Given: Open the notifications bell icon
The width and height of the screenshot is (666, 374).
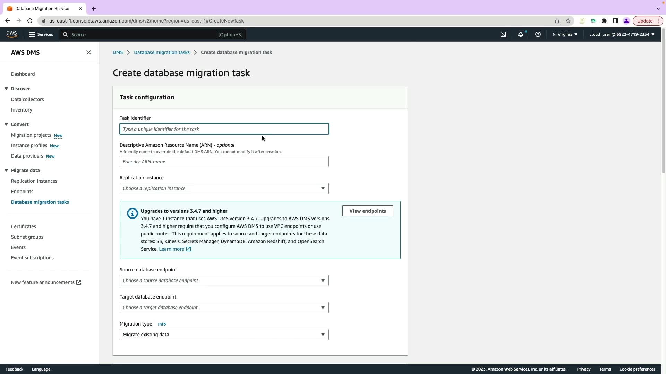Looking at the screenshot, I should coord(521,34).
